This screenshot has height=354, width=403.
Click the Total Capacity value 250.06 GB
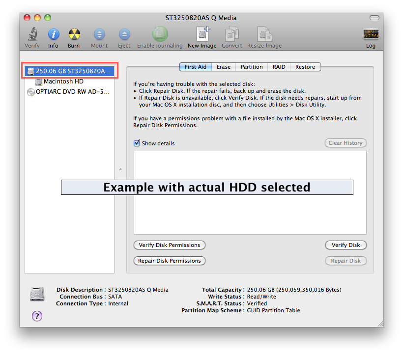[294, 290]
